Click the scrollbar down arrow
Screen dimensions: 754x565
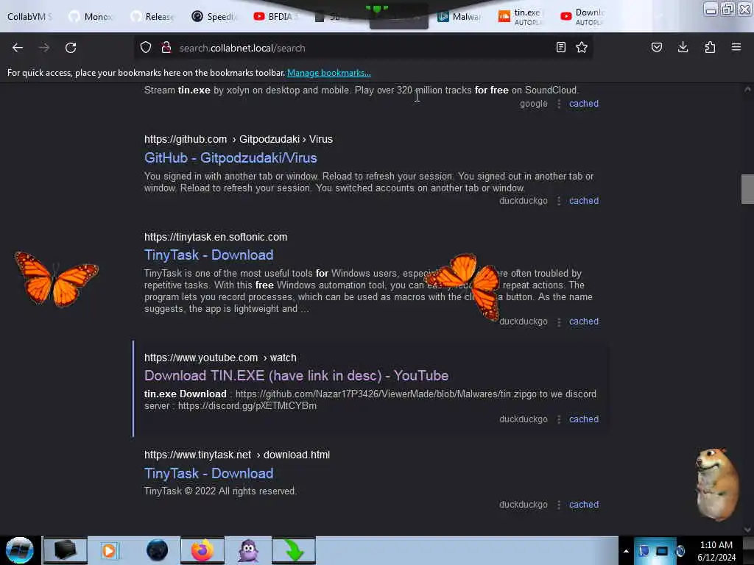pyautogui.click(x=747, y=530)
